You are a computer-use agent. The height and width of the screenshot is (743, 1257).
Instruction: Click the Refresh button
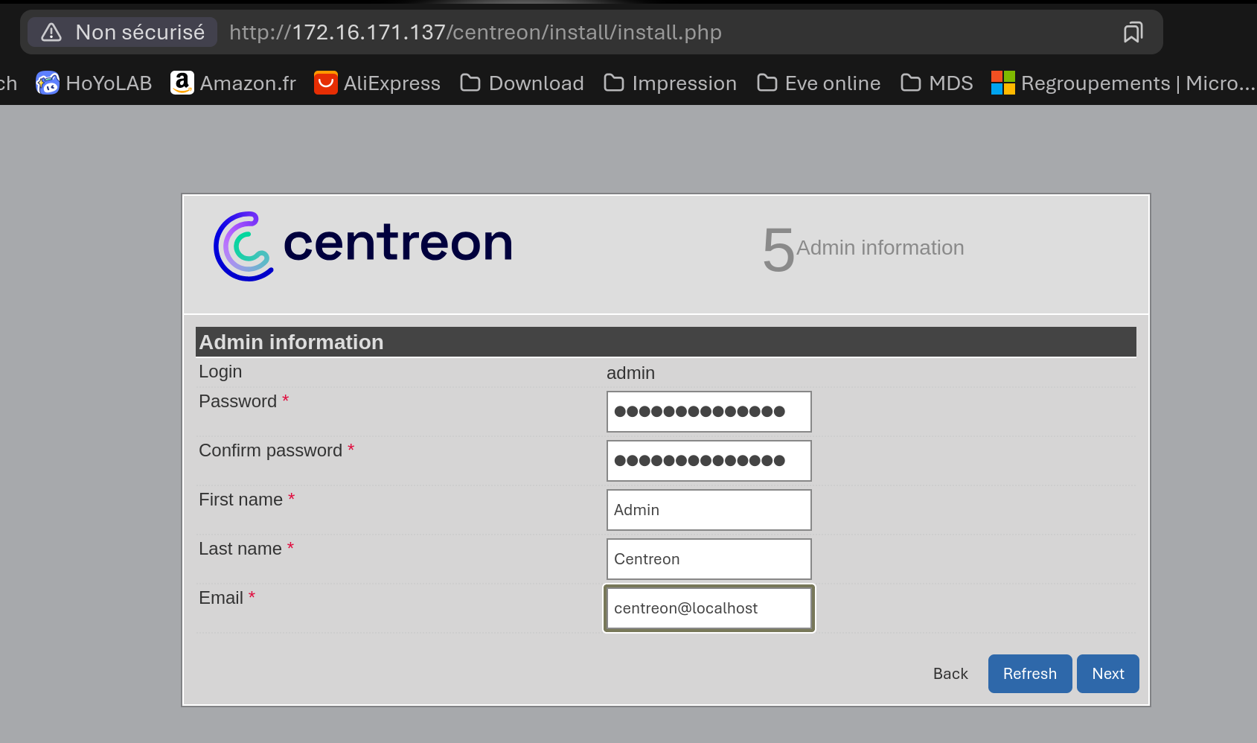click(x=1030, y=674)
